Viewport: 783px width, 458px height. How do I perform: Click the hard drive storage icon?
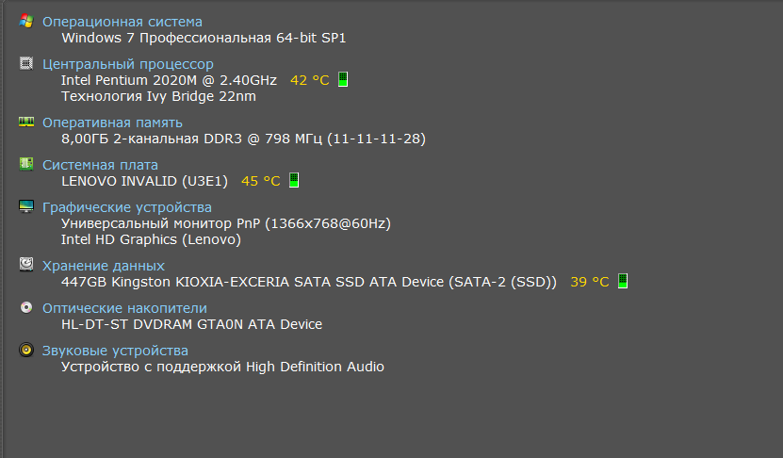pyautogui.click(x=26, y=264)
